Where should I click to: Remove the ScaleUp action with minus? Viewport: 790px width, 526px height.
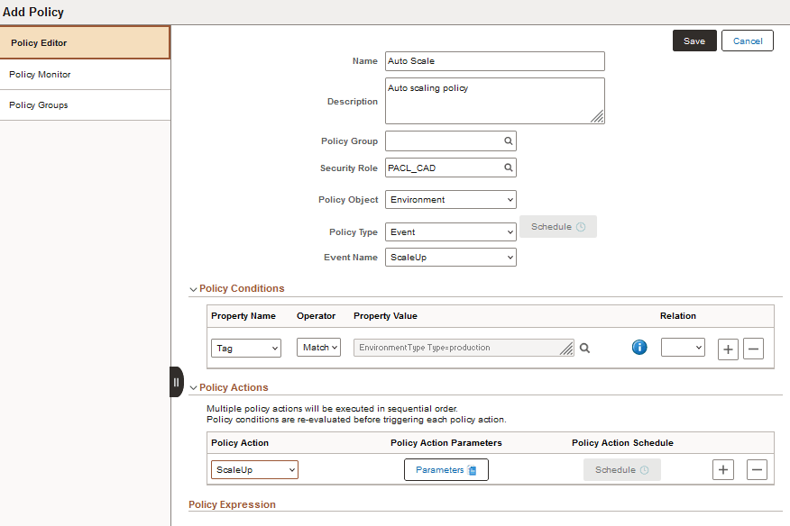coord(757,469)
